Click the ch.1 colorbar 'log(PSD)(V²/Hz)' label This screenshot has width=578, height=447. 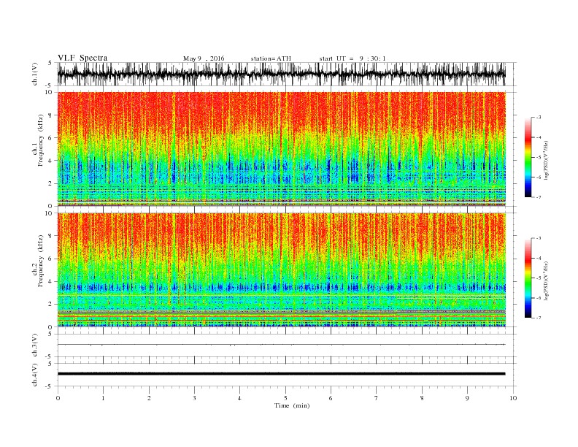(x=546, y=160)
